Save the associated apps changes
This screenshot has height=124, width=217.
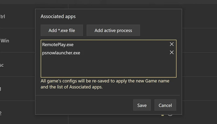pyautogui.click(x=142, y=105)
